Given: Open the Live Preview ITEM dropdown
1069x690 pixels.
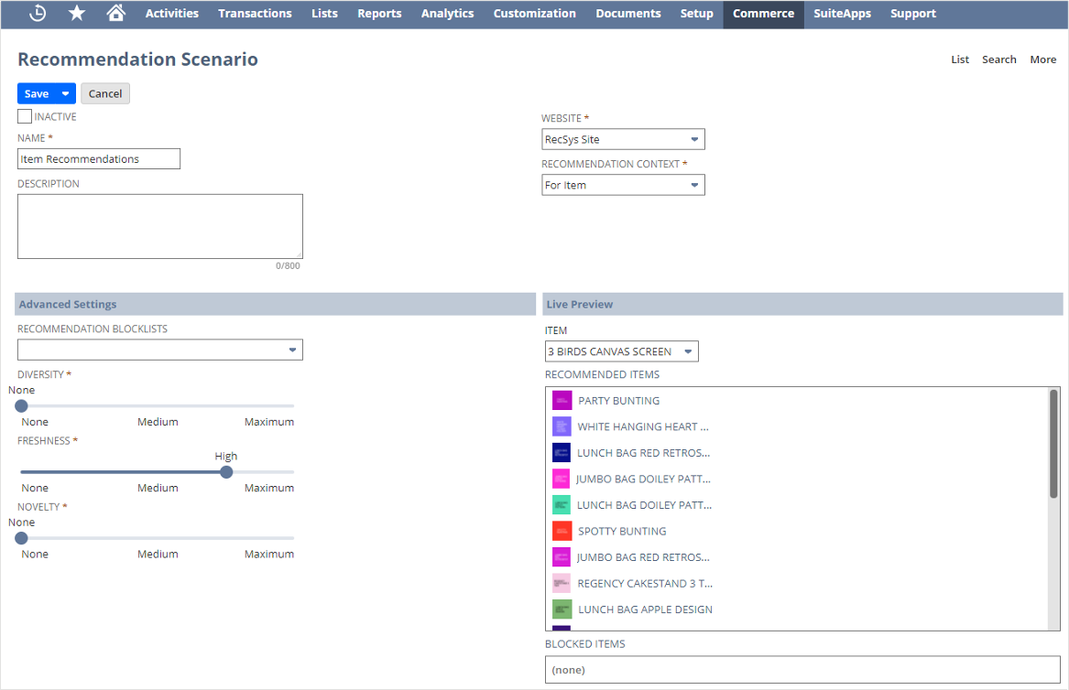Looking at the screenshot, I should [622, 351].
